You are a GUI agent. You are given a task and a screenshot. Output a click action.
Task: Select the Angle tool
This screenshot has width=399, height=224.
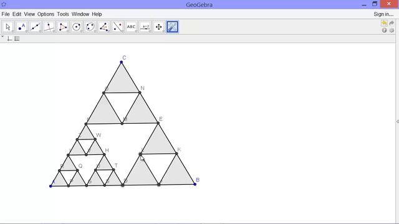tap(104, 27)
